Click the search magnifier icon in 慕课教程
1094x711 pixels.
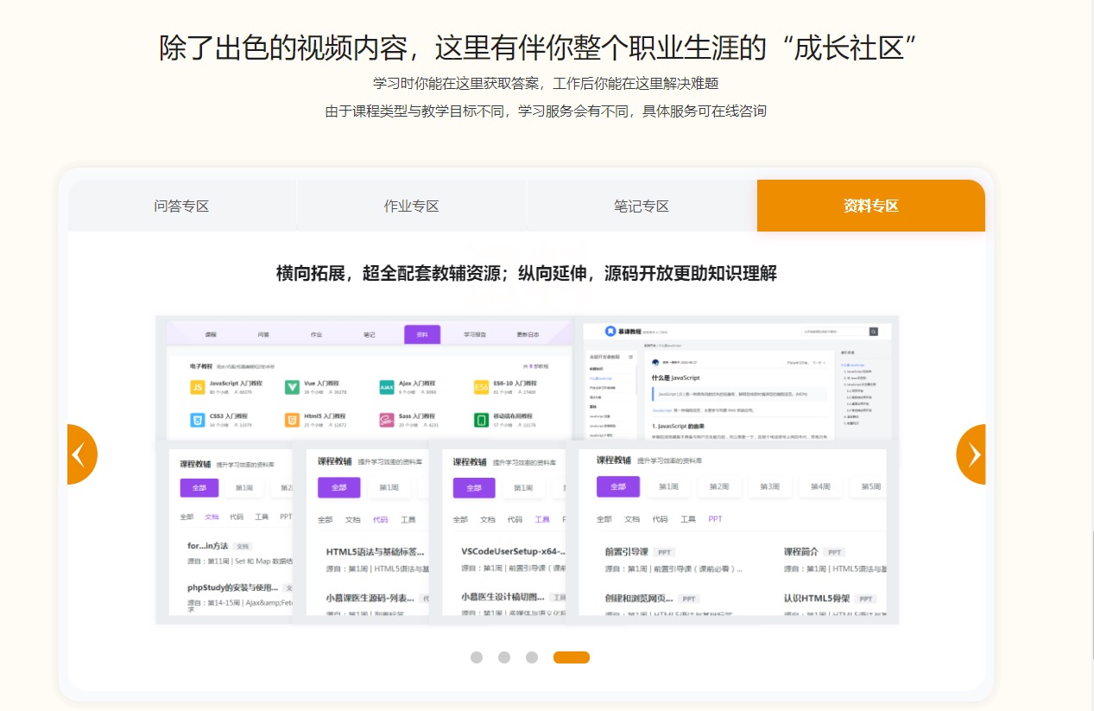873,331
